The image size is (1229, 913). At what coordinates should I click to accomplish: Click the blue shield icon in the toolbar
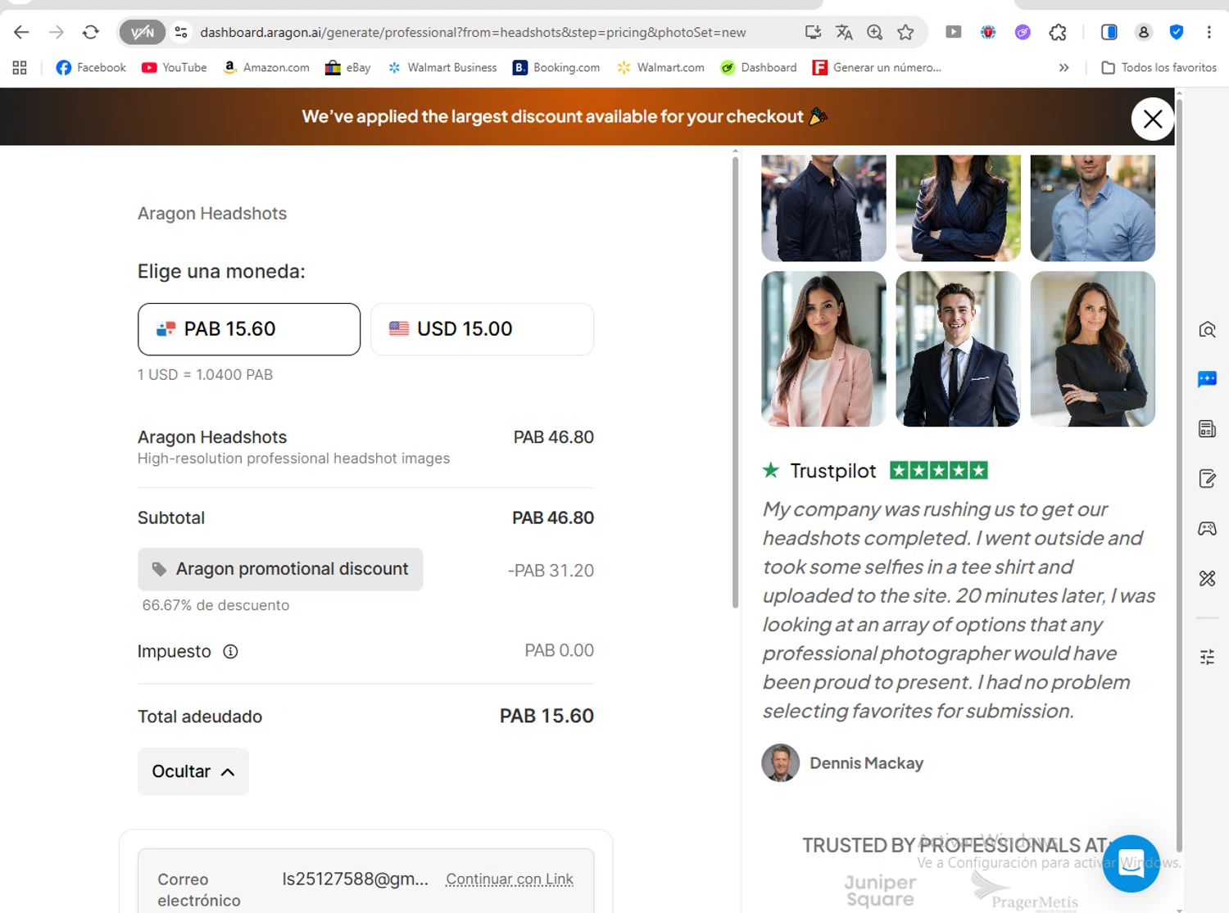click(x=1177, y=32)
